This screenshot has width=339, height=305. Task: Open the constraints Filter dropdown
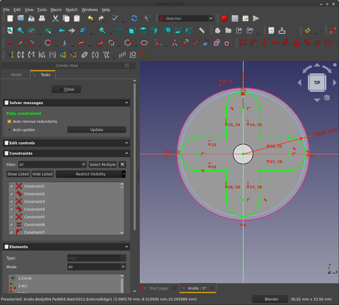(52, 164)
